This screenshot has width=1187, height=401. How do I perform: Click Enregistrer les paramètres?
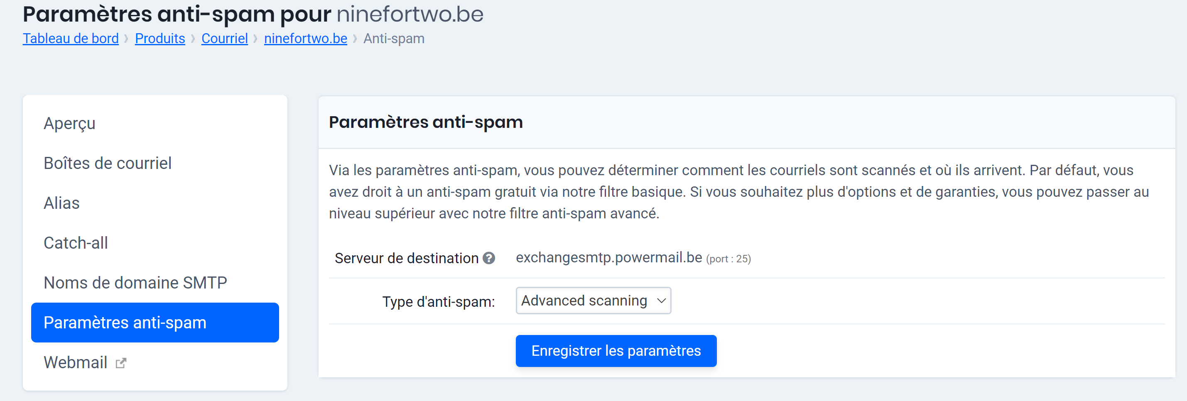coord(616,351)
